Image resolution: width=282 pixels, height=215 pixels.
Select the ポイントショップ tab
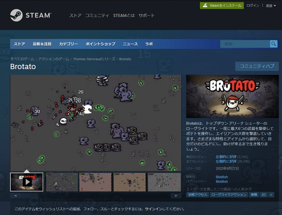click(100, 44)
